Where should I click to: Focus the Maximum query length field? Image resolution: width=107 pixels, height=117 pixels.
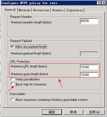[89, 75]
